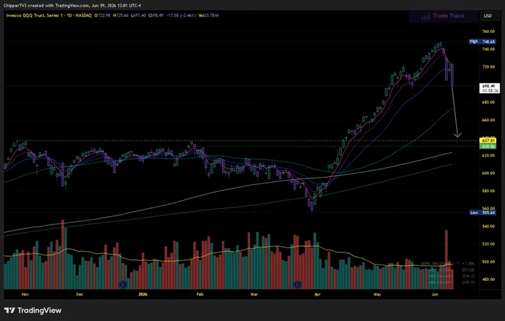Click the 680.00 price axis label

coord(488,102)
